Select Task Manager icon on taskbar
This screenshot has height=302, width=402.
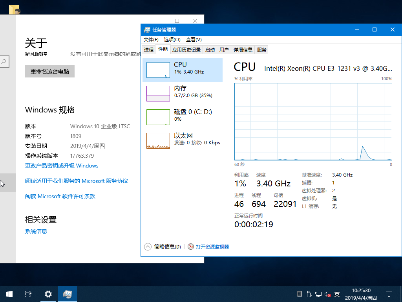click(68, 294)
